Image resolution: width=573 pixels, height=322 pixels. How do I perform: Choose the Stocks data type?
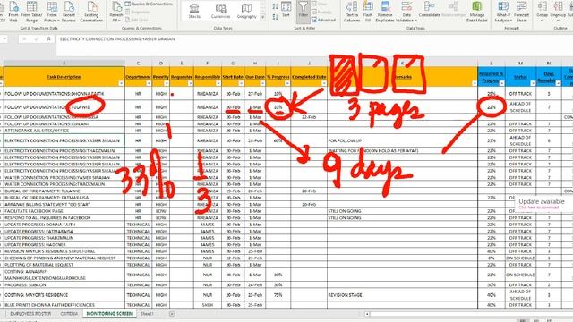pos(194,12)
